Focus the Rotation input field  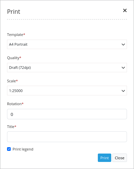(x=67, y=114)
